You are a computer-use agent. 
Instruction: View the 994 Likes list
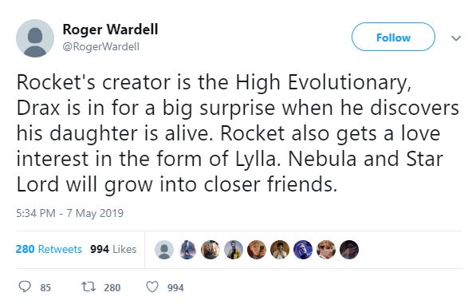tap(113, 249)
